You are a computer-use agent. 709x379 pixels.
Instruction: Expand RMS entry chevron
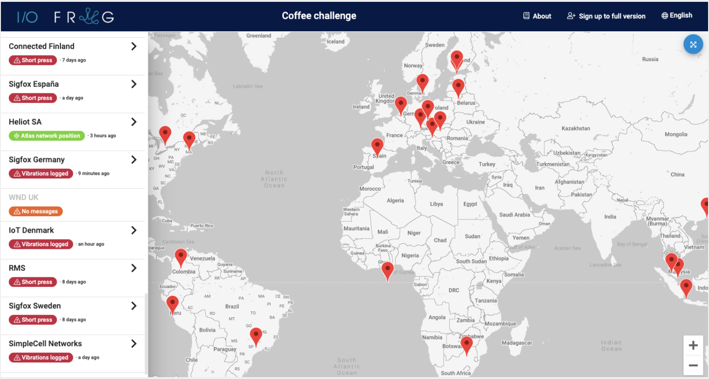(134, 268)
